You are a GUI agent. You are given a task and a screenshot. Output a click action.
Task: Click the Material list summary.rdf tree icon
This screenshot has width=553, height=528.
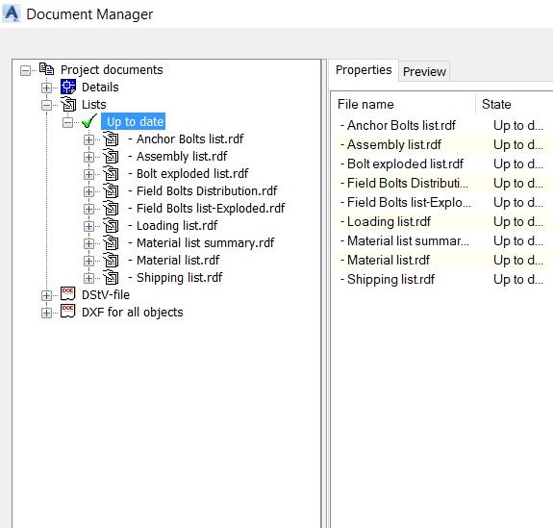coord(111,242)
